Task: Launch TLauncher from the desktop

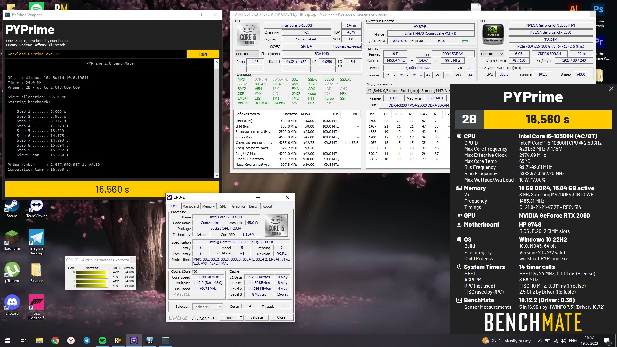Action: pyautogui.click(x=12, y=240)
